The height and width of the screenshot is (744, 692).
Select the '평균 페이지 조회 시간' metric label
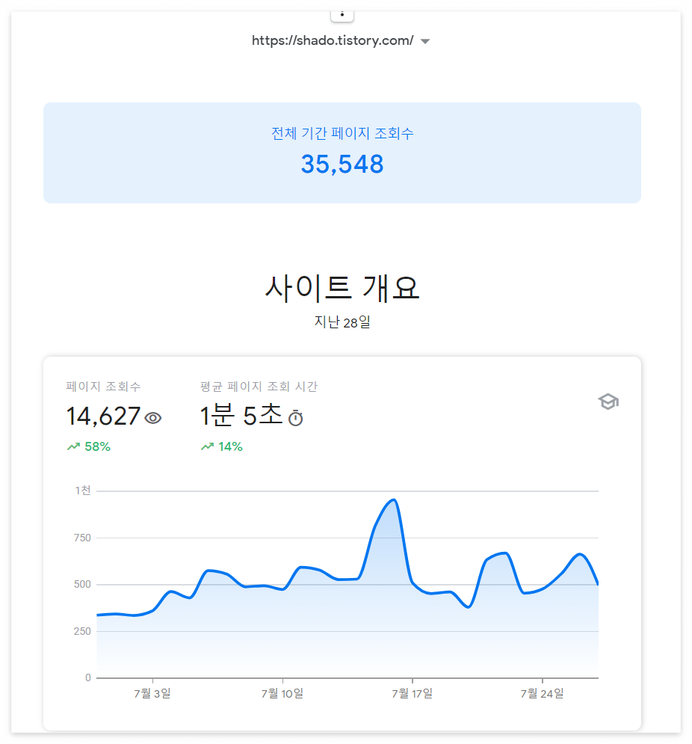(x=259, y=387)
